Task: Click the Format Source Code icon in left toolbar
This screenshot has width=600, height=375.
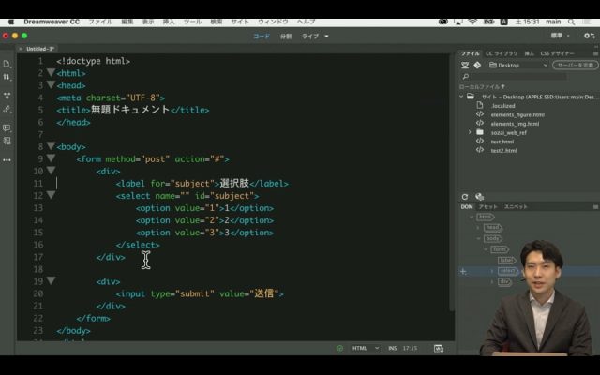Action: [x=7, y=141]
